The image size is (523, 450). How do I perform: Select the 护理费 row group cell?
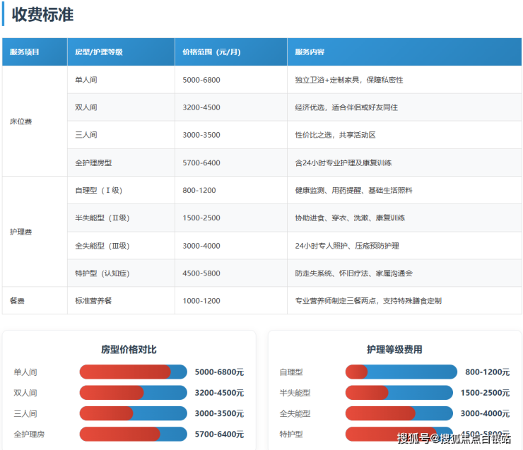pyautogui.click(x=21, y=232)
